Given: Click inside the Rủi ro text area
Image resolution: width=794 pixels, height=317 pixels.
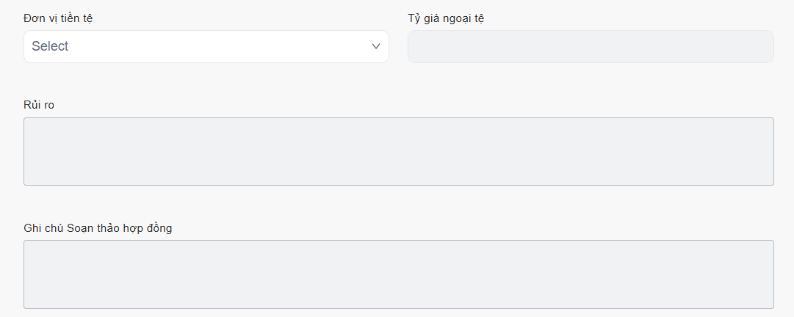Looking at the screenshot, I should point(398,151).
